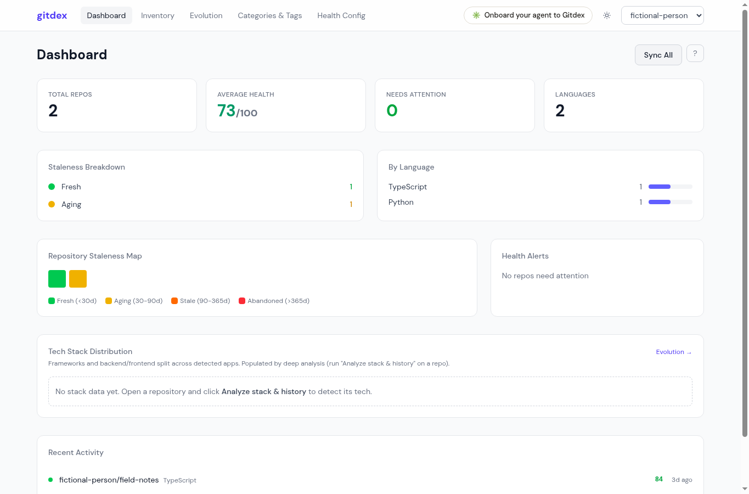This screenshot has width=749, height=494.
Task: Click the 73/100 average health score
Action: tap(237, 111)
